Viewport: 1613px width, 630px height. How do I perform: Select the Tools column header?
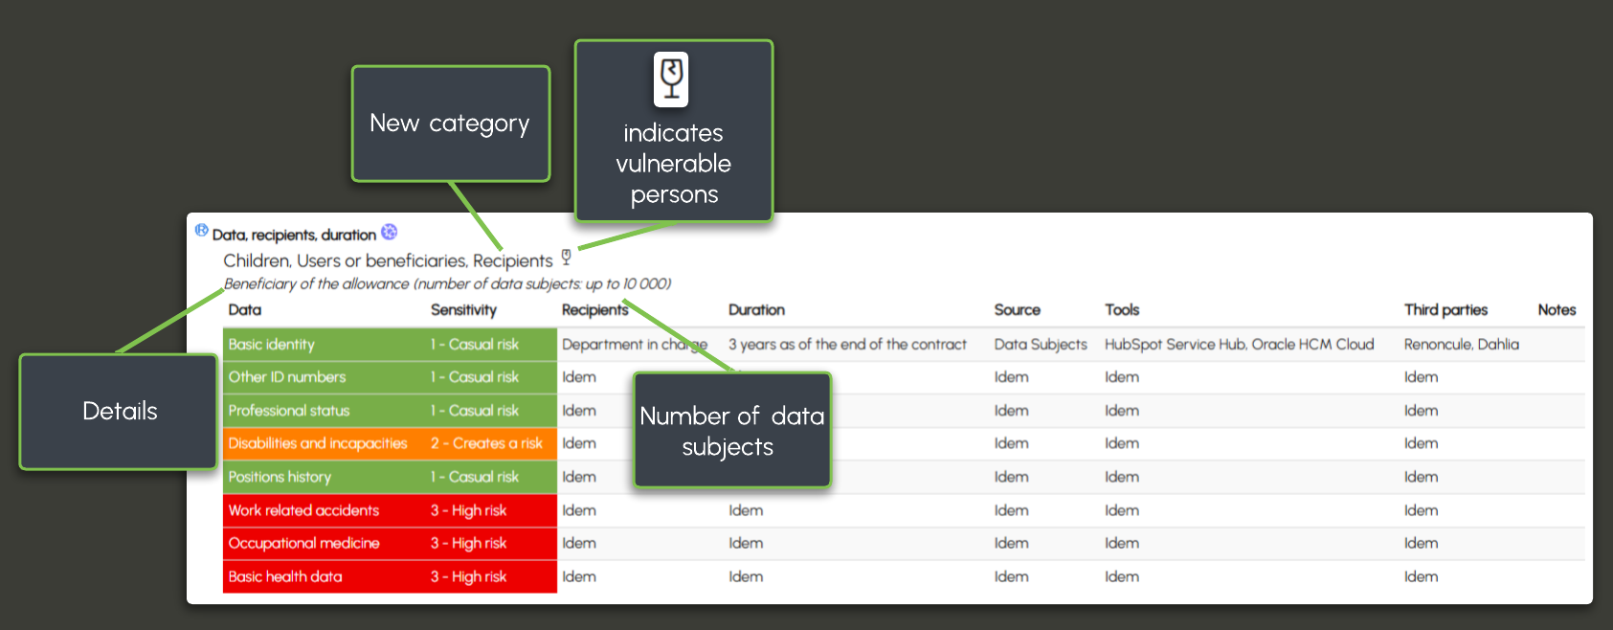1122,310
